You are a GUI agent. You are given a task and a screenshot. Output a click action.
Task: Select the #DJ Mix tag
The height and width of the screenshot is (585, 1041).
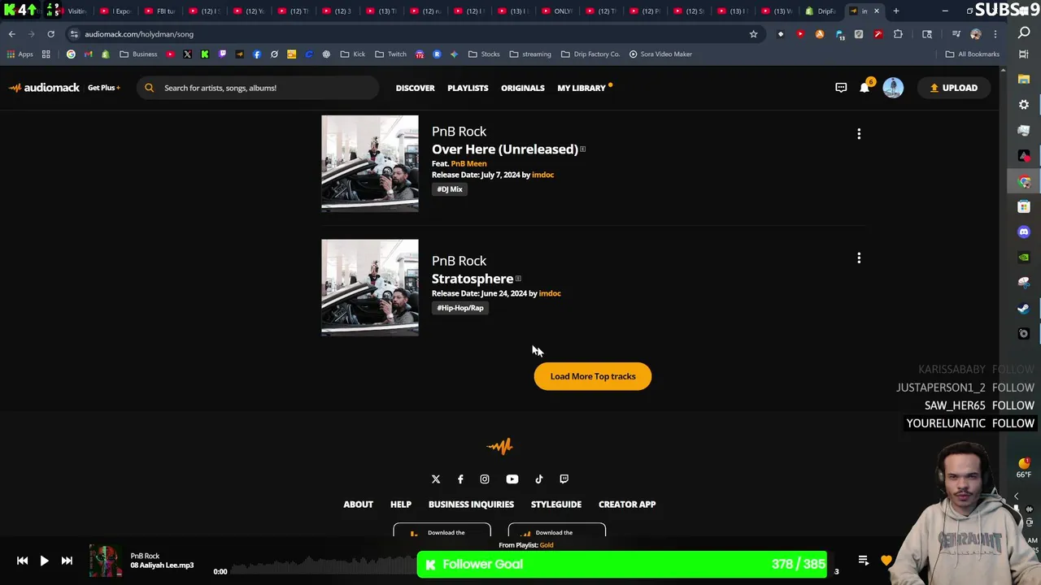(x=450, y=189)
